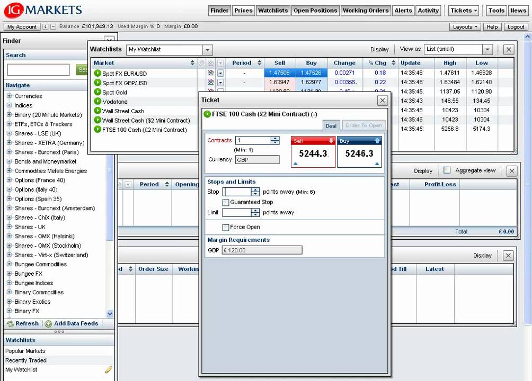Click green icon for Wall Street Cash $2 Mini

(97, 120)
